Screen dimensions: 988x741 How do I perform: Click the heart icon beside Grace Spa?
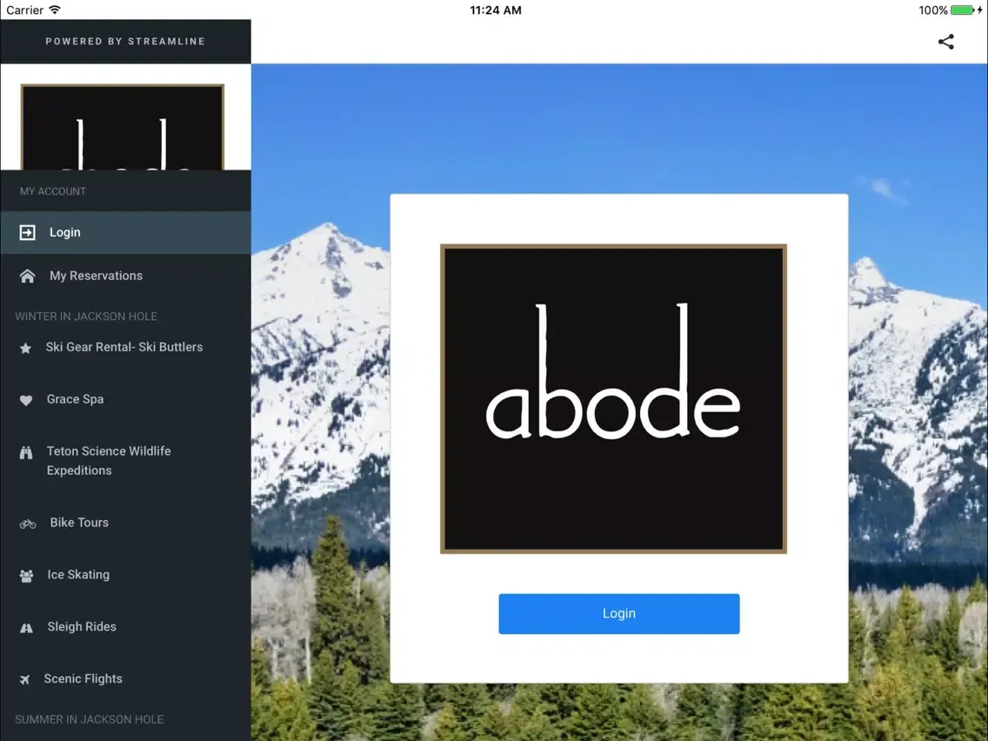(26, 400)
